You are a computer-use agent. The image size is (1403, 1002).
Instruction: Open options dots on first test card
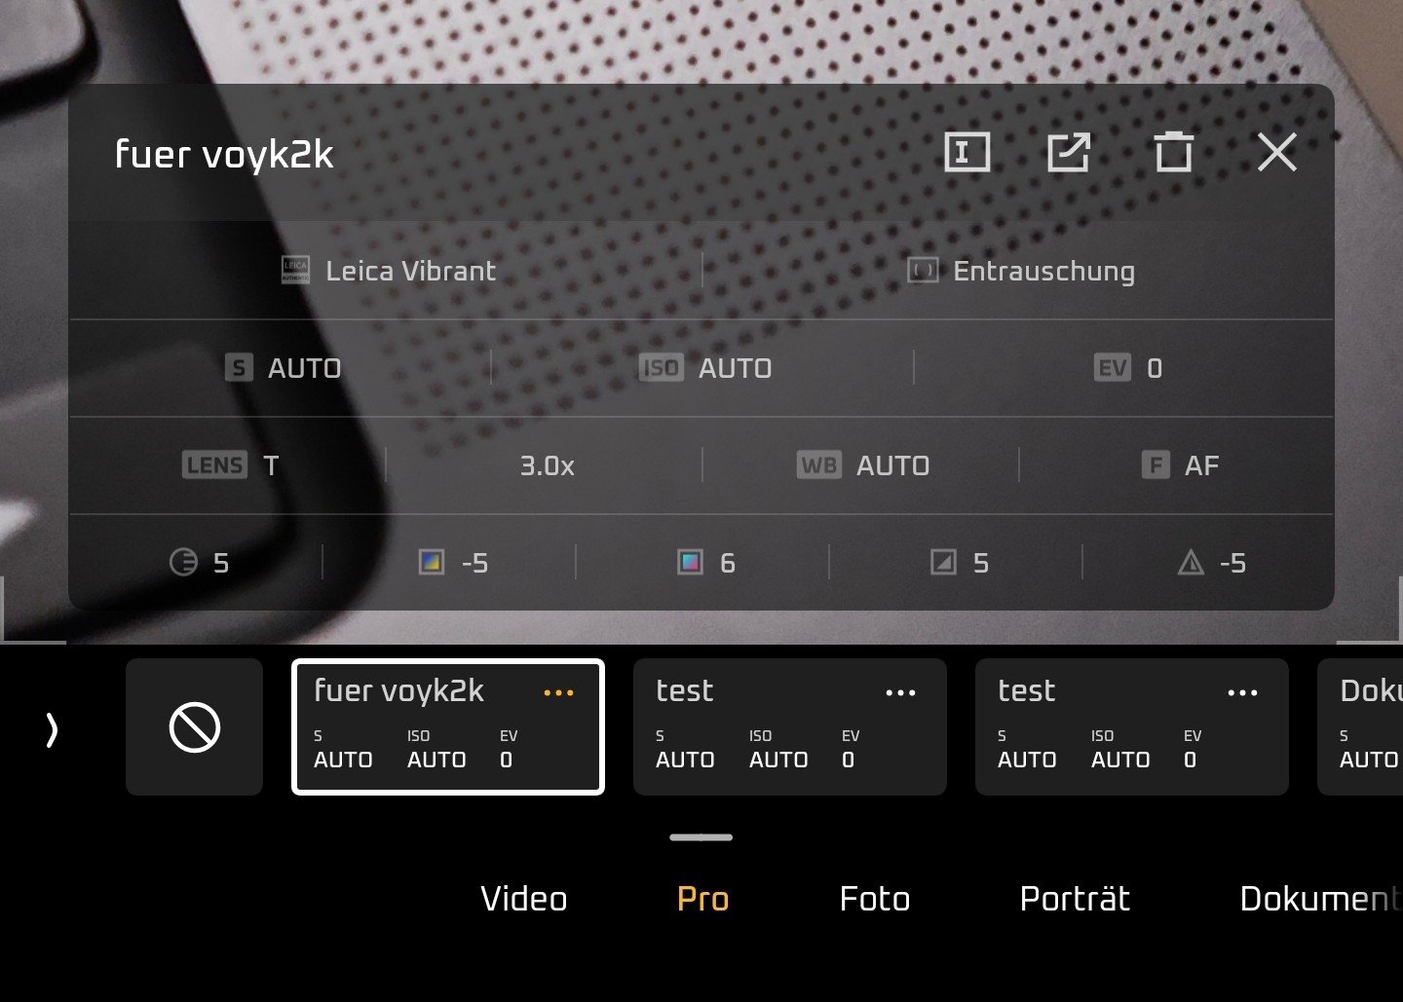pos(900,693)
